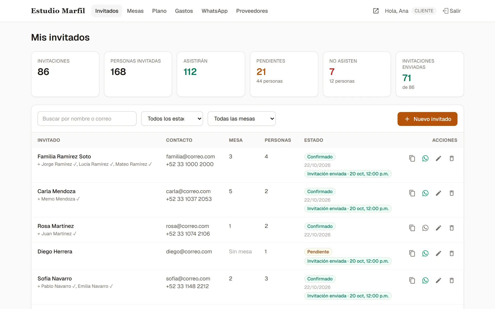Viewport: 495px width, 309px height.
Task: Go to the Plano tab
Action: [x=159, y=11]
